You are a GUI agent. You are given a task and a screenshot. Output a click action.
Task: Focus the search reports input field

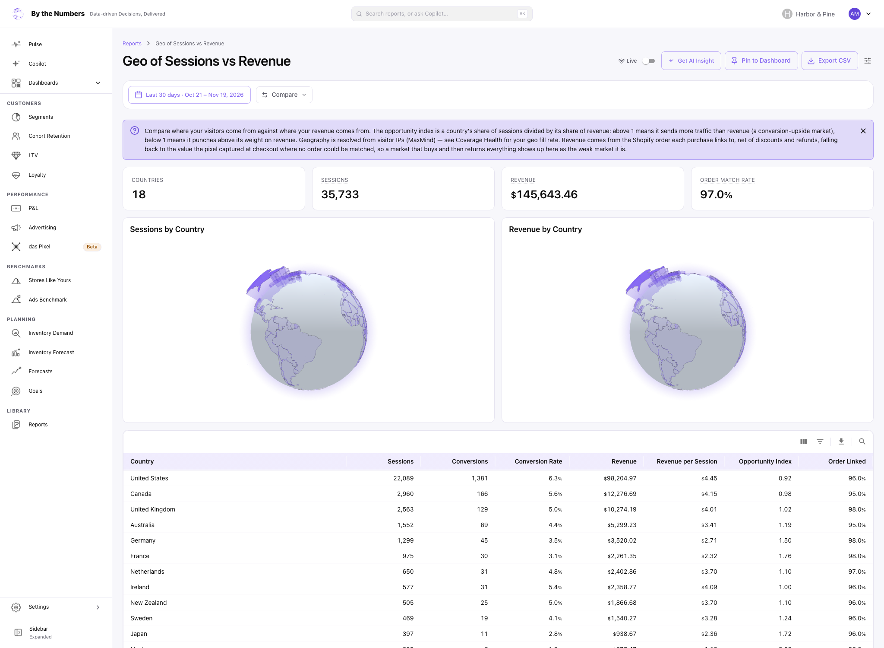(442, 14)
